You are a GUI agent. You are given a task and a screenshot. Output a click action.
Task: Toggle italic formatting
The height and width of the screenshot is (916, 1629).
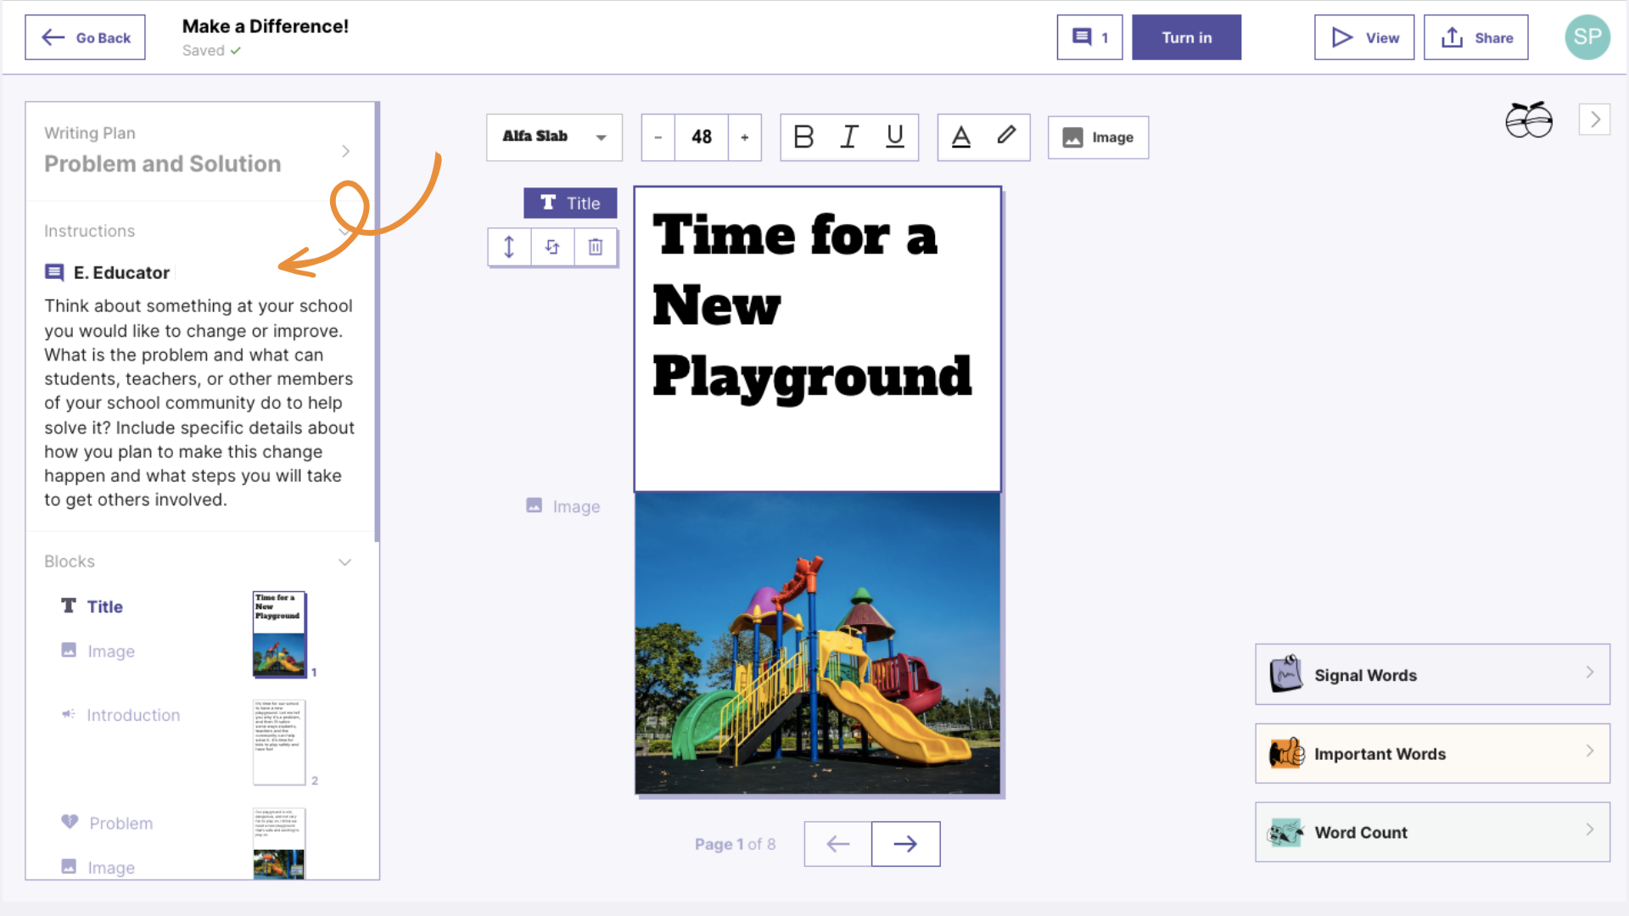849,137
